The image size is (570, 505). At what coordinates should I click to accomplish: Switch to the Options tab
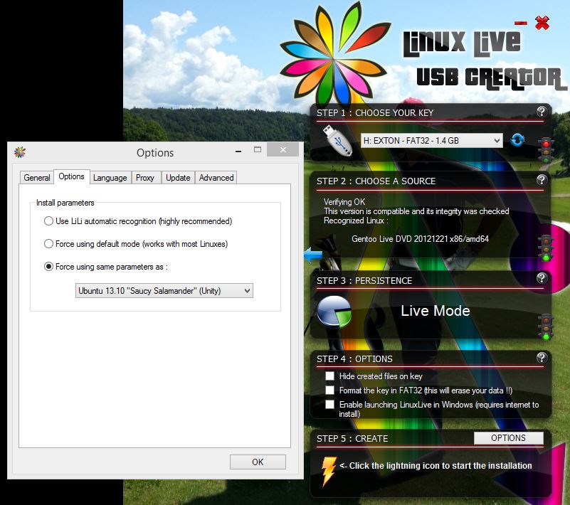[72, 176]
